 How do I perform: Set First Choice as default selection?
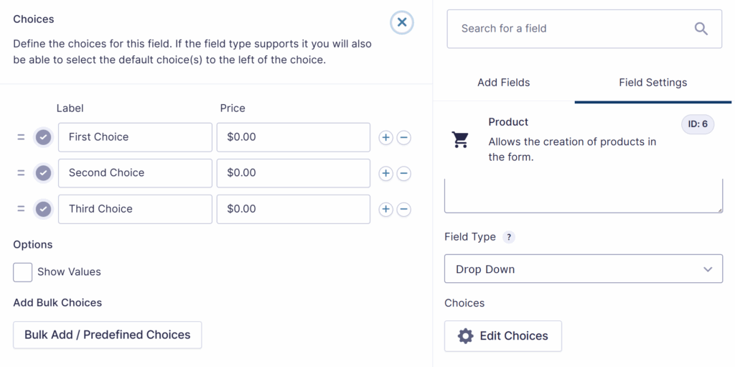(x=43, y=137)
